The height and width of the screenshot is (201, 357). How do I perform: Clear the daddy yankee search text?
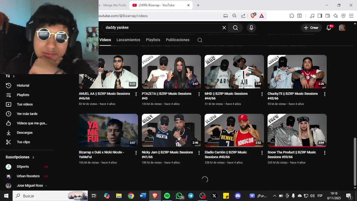point(224,28)
